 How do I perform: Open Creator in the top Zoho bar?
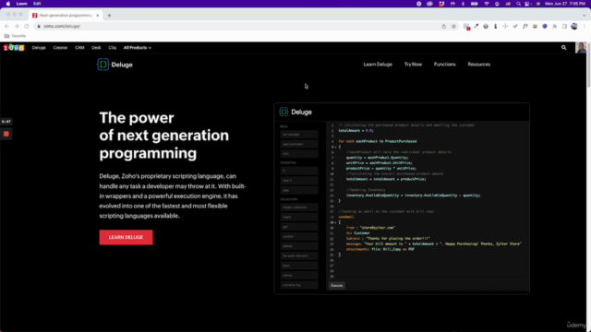(60, 48)
